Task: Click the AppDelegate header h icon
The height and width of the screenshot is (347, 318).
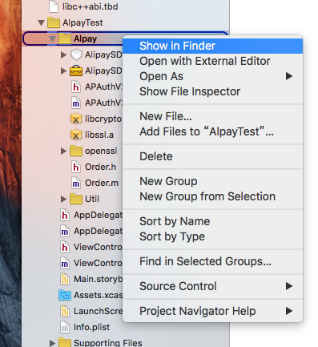Action: 65,216
